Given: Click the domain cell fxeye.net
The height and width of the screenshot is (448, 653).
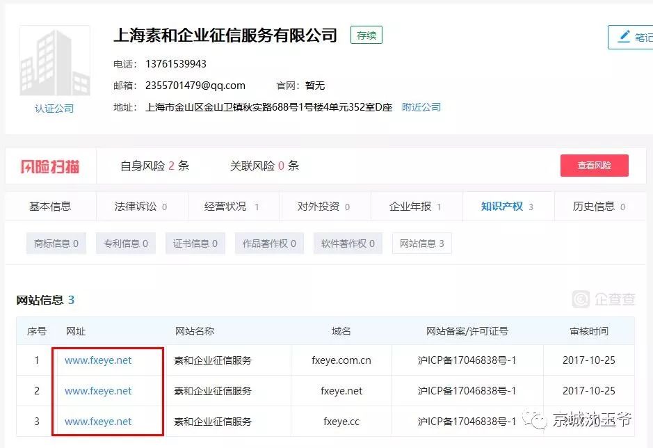Looking at the screenshot, I should pyautogui.click(x=341, y=391).
